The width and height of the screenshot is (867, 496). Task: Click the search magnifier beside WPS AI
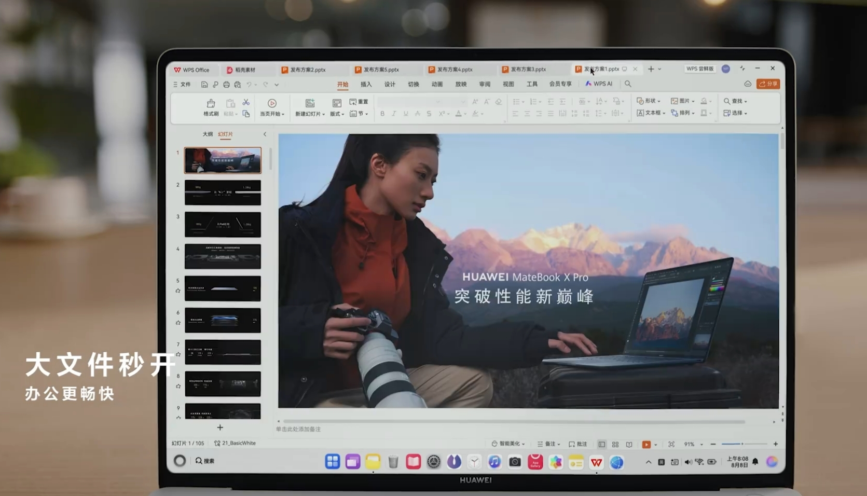(x=628, y=84)
